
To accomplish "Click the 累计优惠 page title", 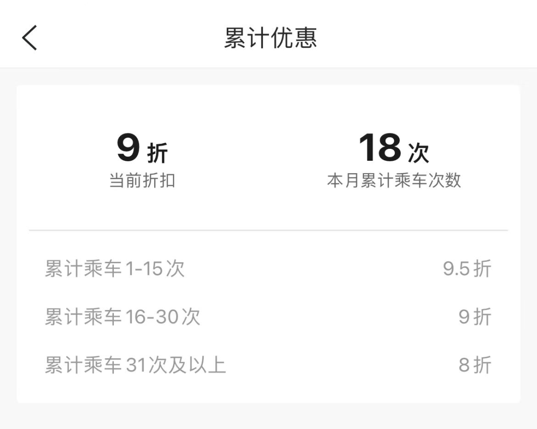I will (270, 38).
